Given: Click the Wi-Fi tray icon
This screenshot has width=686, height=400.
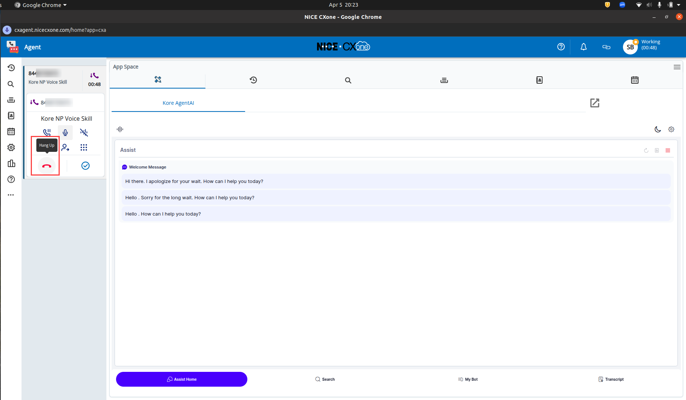Looking at the screenshot, I should (639, 5).
